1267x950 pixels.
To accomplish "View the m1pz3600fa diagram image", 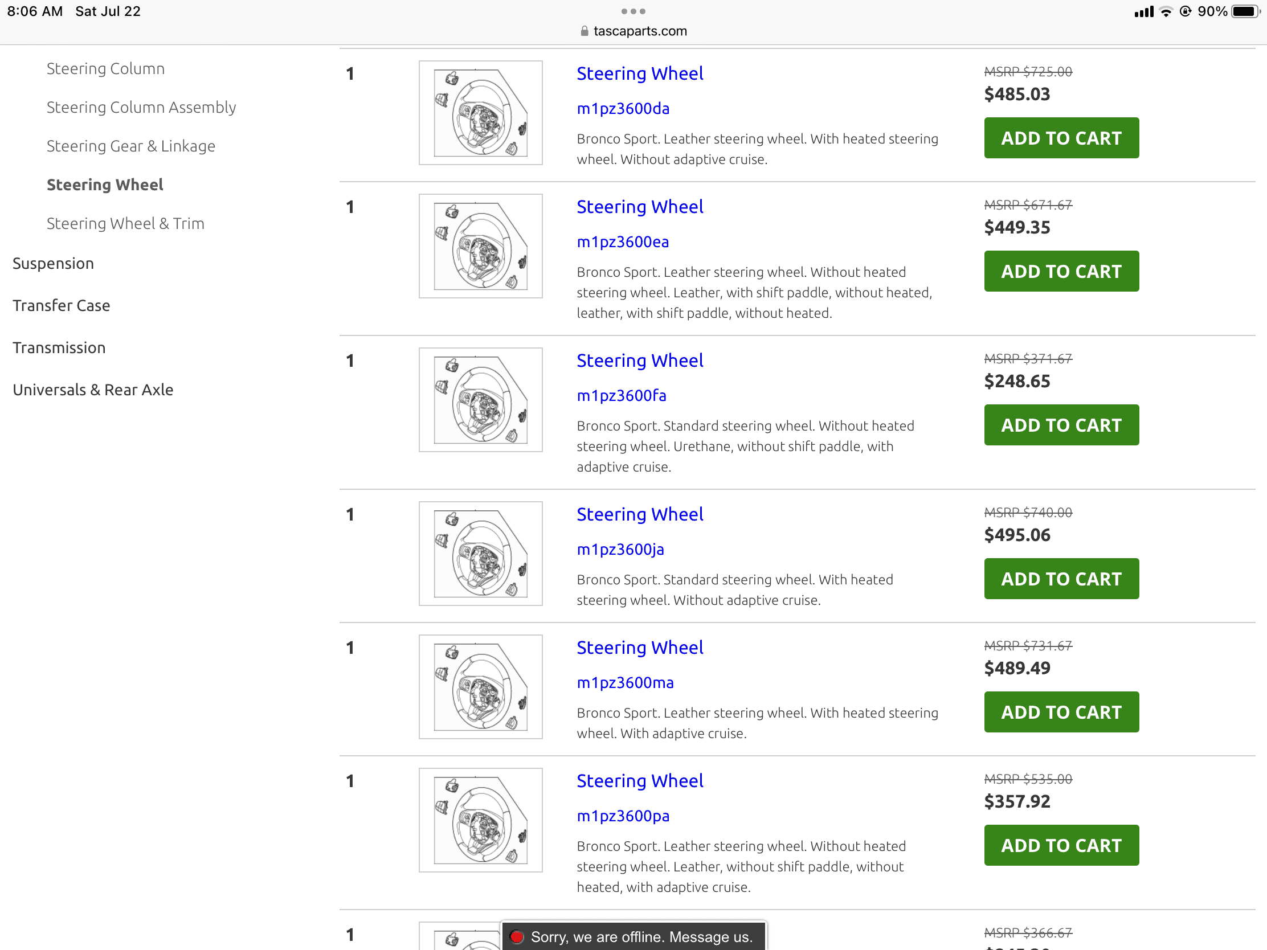I will click(480, 400).
